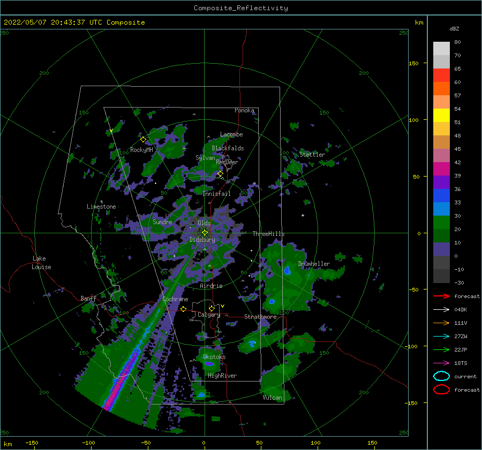This screenshot has height=450, width=482.
Task: Click the yellow diamond marker below Cochrane
Action: 184,309
